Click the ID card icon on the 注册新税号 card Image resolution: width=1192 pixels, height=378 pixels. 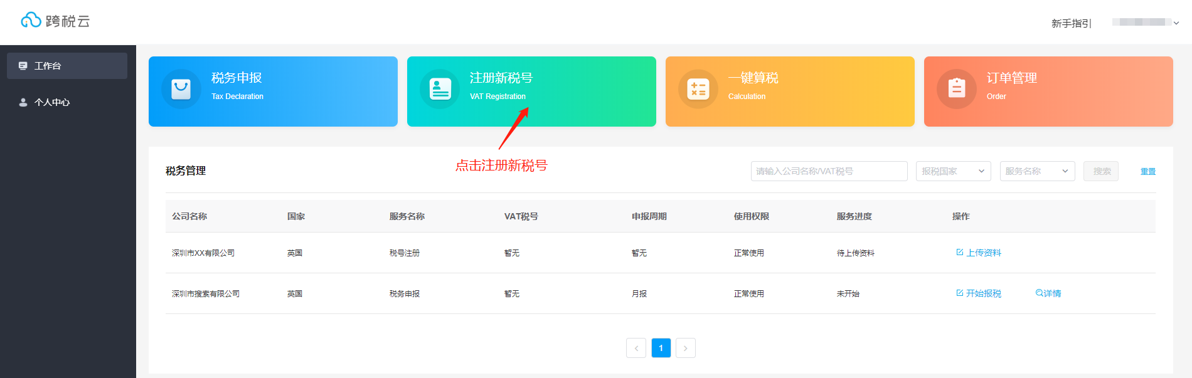(x=440, y=89)
